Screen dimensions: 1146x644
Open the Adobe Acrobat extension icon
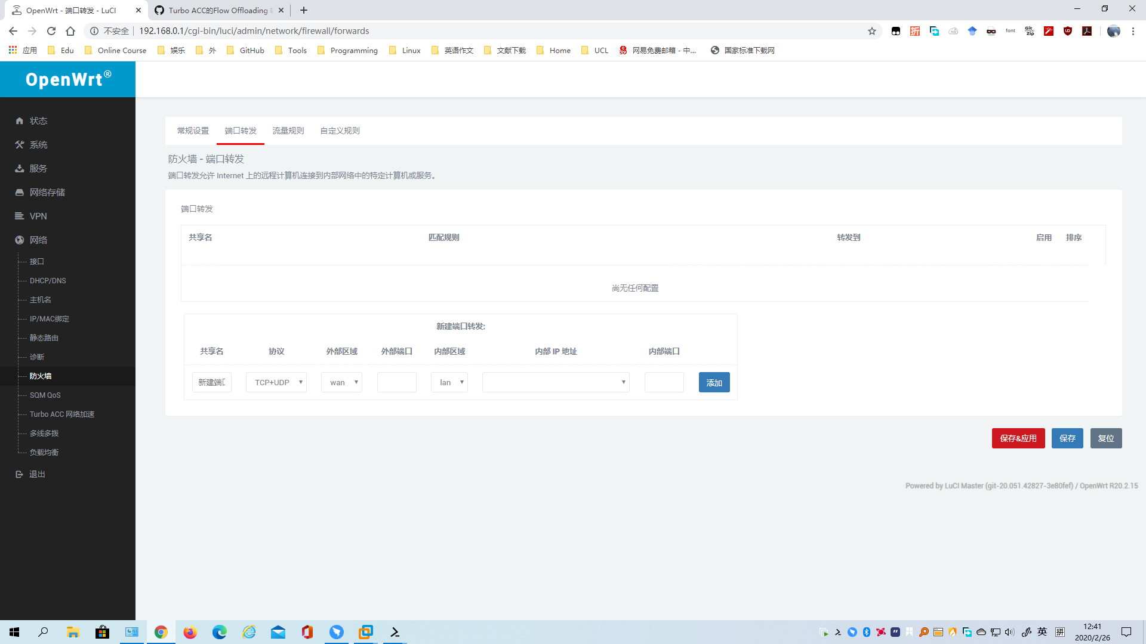(1087, 31)
